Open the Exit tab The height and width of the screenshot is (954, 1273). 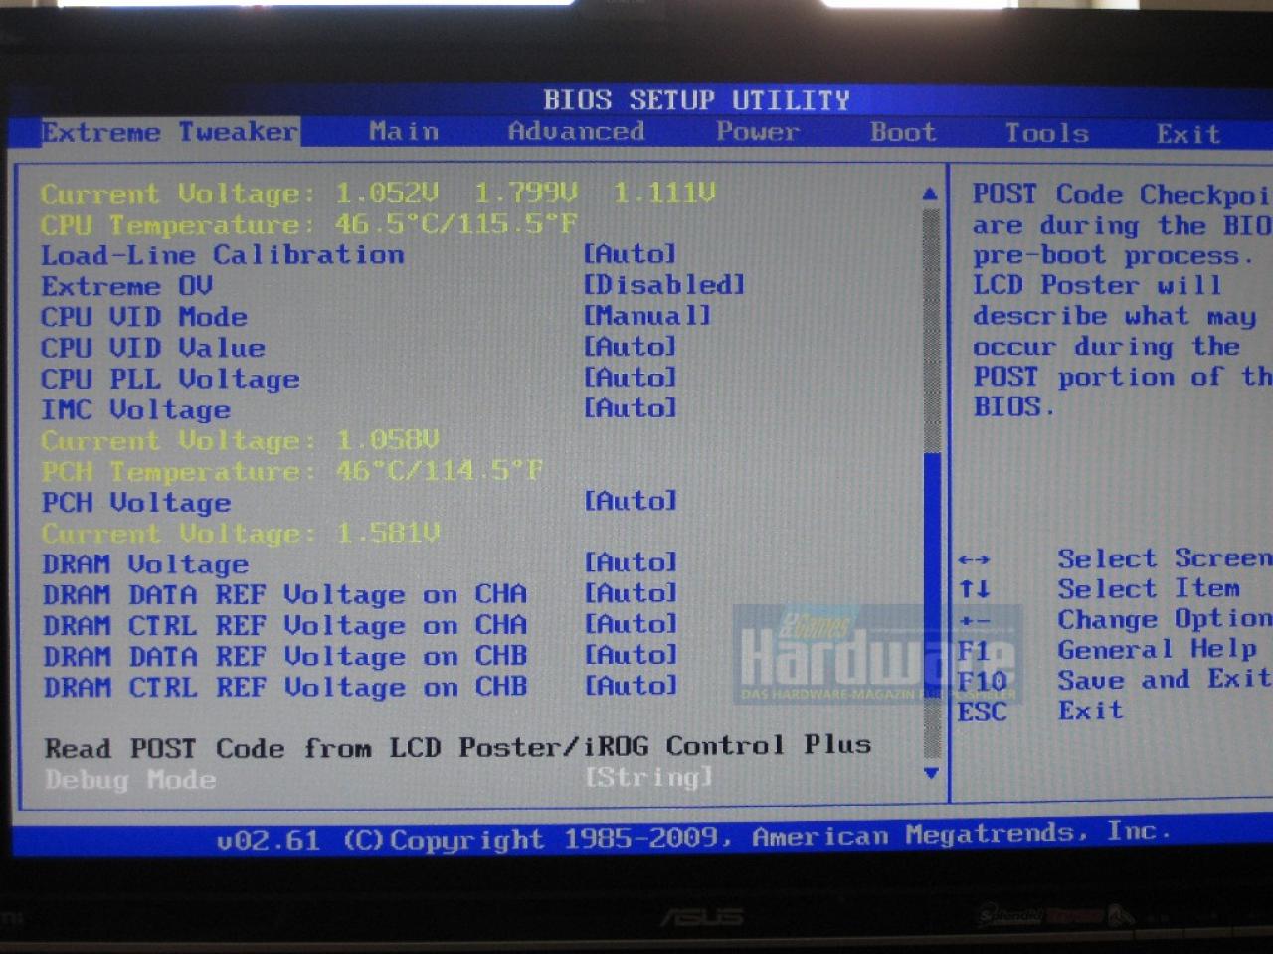click(1187, 134)
